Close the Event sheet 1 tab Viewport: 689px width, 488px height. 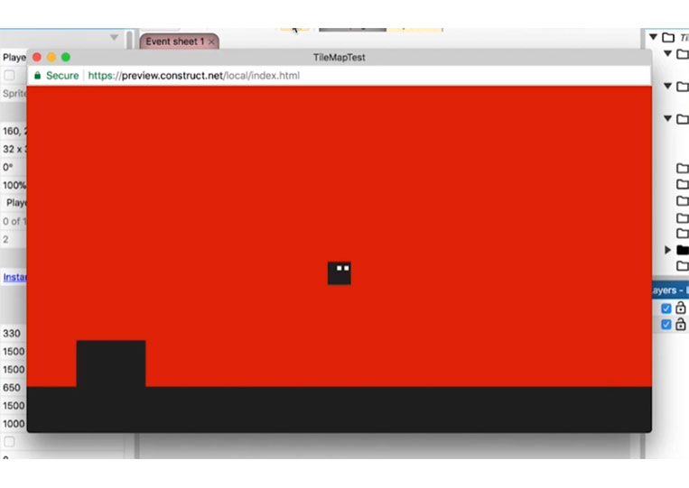pyautogui.click(x=211, y=41)
